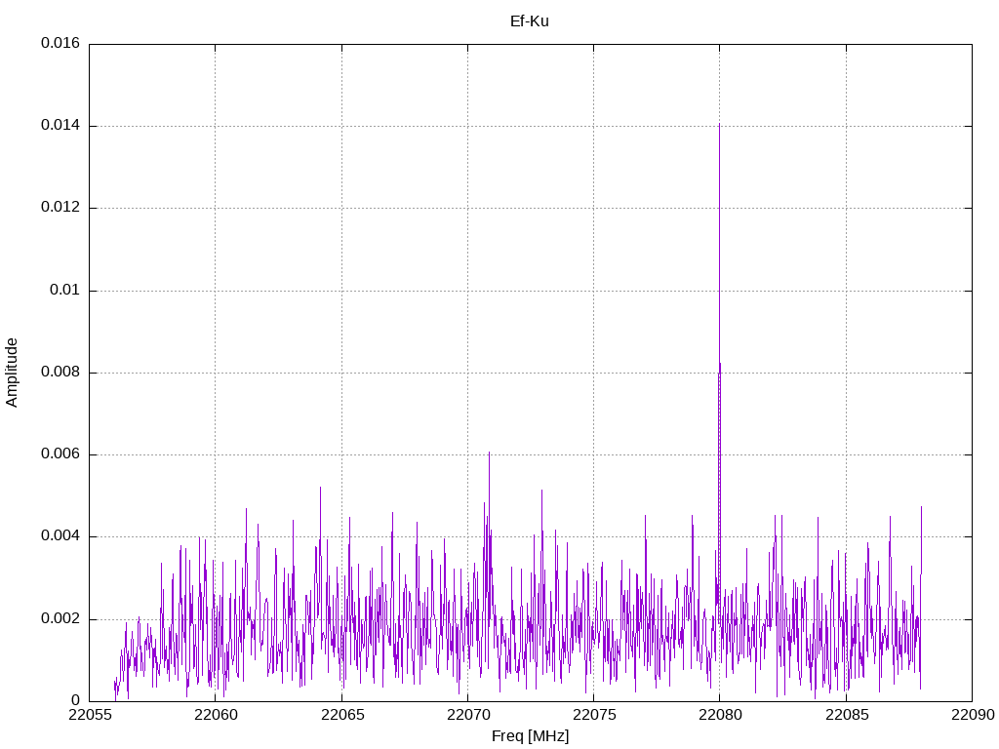Select the 0.004 y-axis tick label
This screenshot has height=749, width=999.
tap(60, 536)
